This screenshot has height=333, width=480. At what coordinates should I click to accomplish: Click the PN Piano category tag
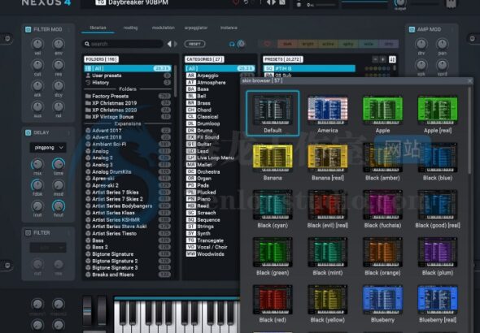[191, 199]
